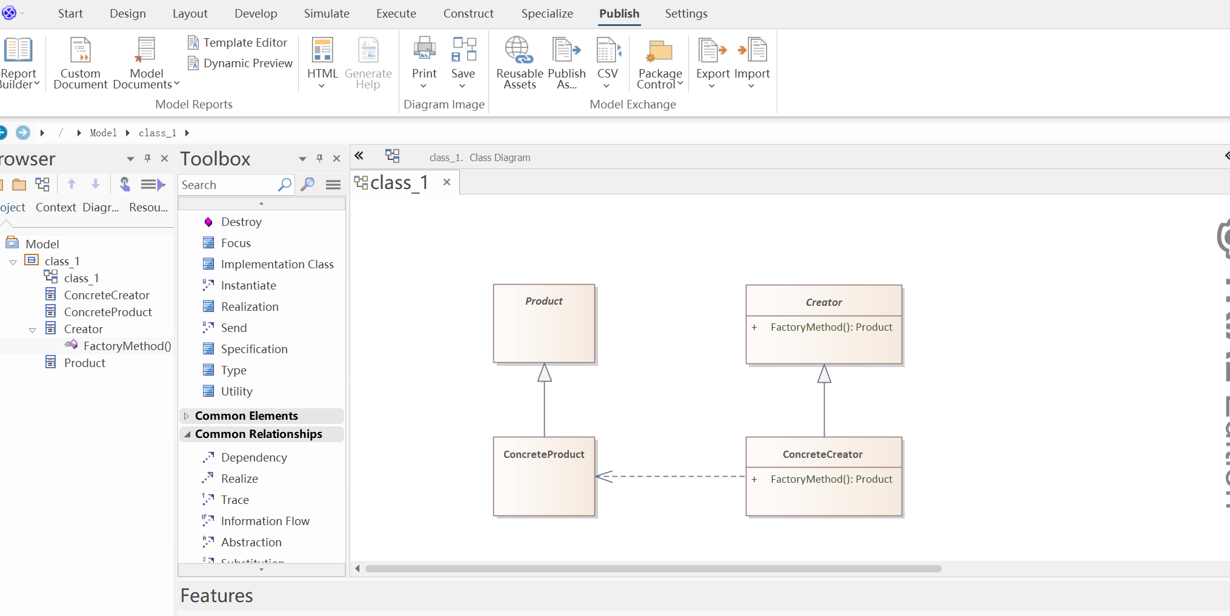Image resolution: width=1230 pixels, height=616 pixels.
Task: Click Template Editor button
Action: [238, 42]
